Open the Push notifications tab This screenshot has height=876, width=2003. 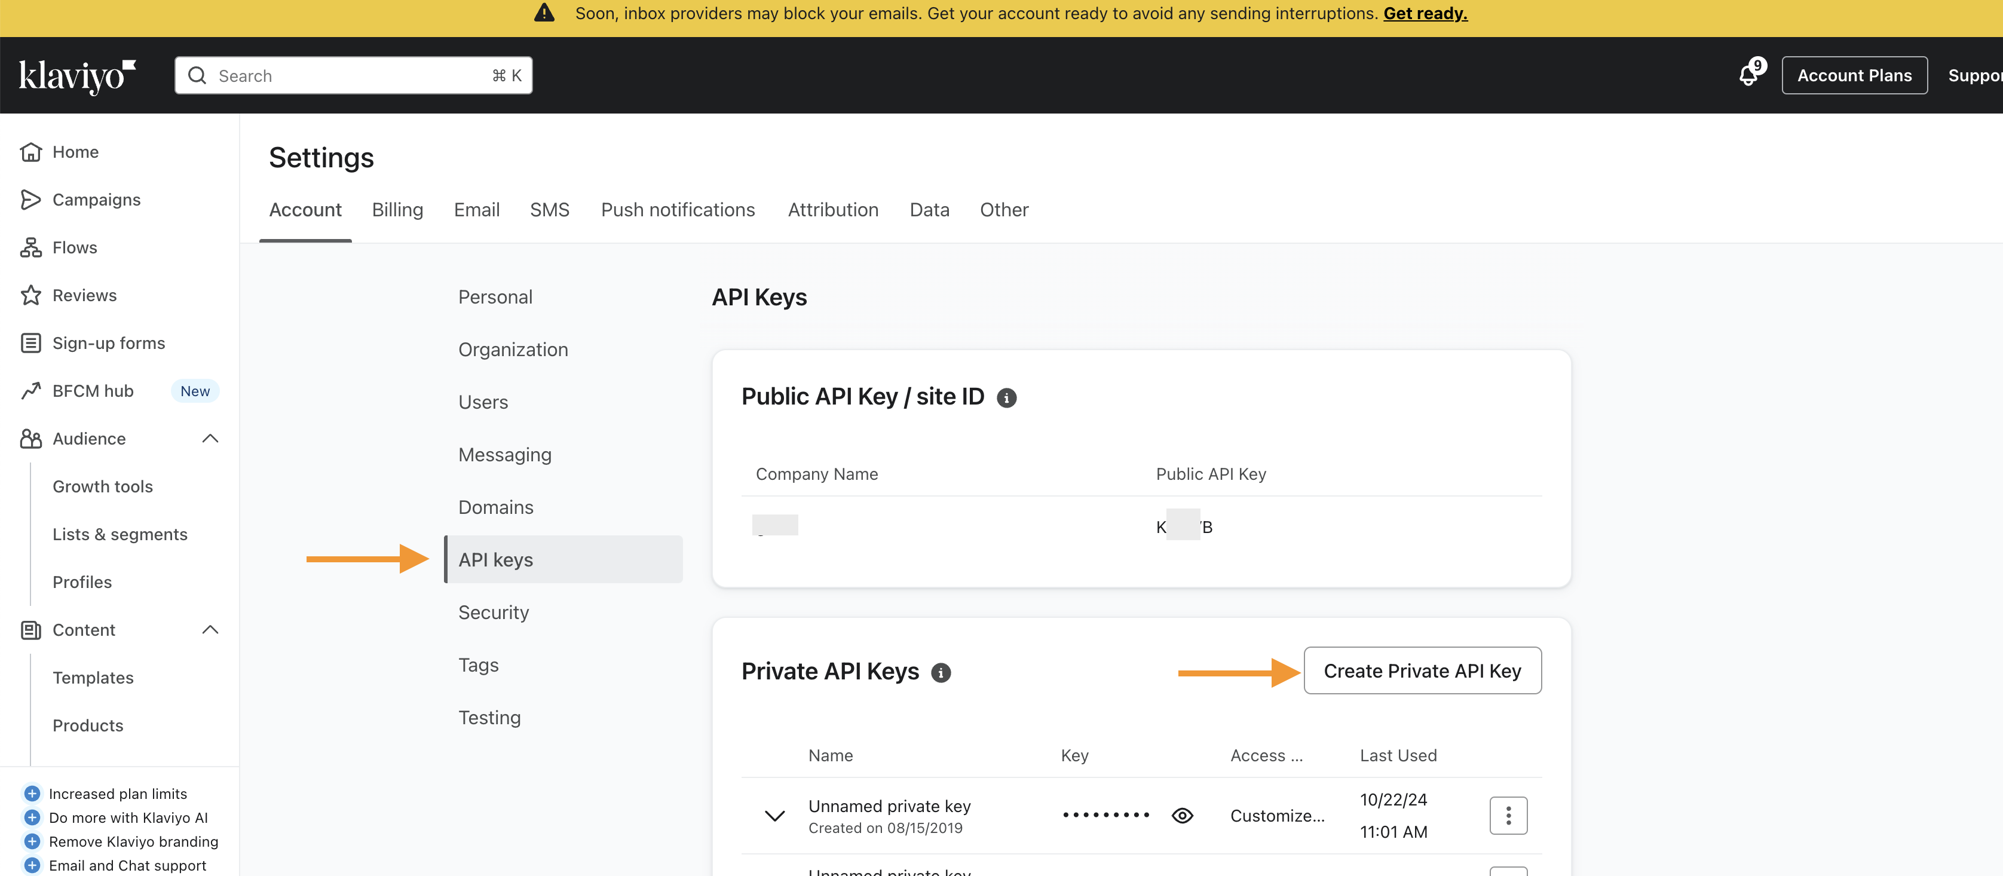click(678, 210)
